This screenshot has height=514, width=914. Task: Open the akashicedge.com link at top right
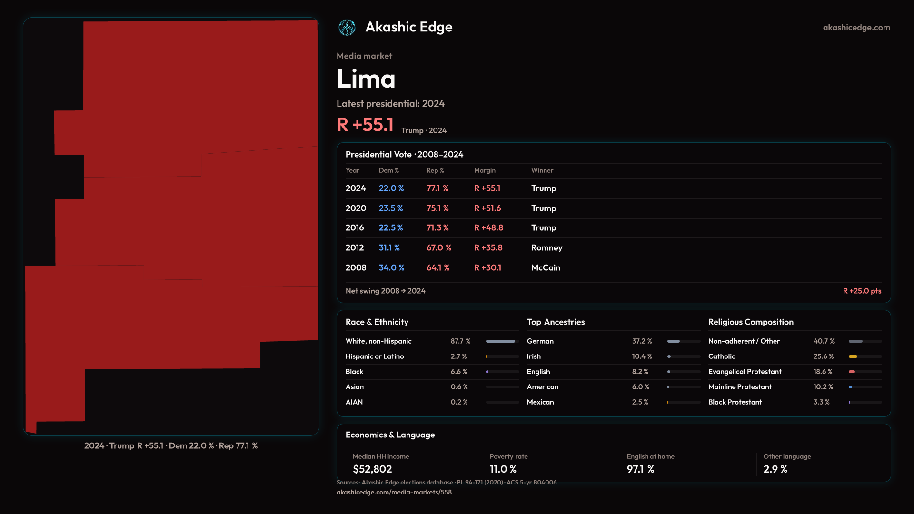(x=856, y=27)
